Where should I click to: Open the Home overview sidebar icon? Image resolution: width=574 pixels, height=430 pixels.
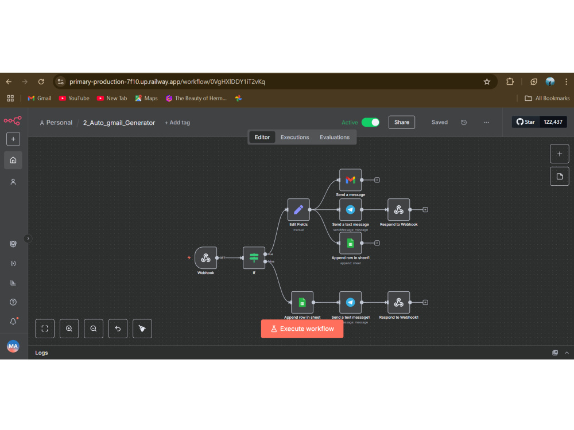[13, 160]
